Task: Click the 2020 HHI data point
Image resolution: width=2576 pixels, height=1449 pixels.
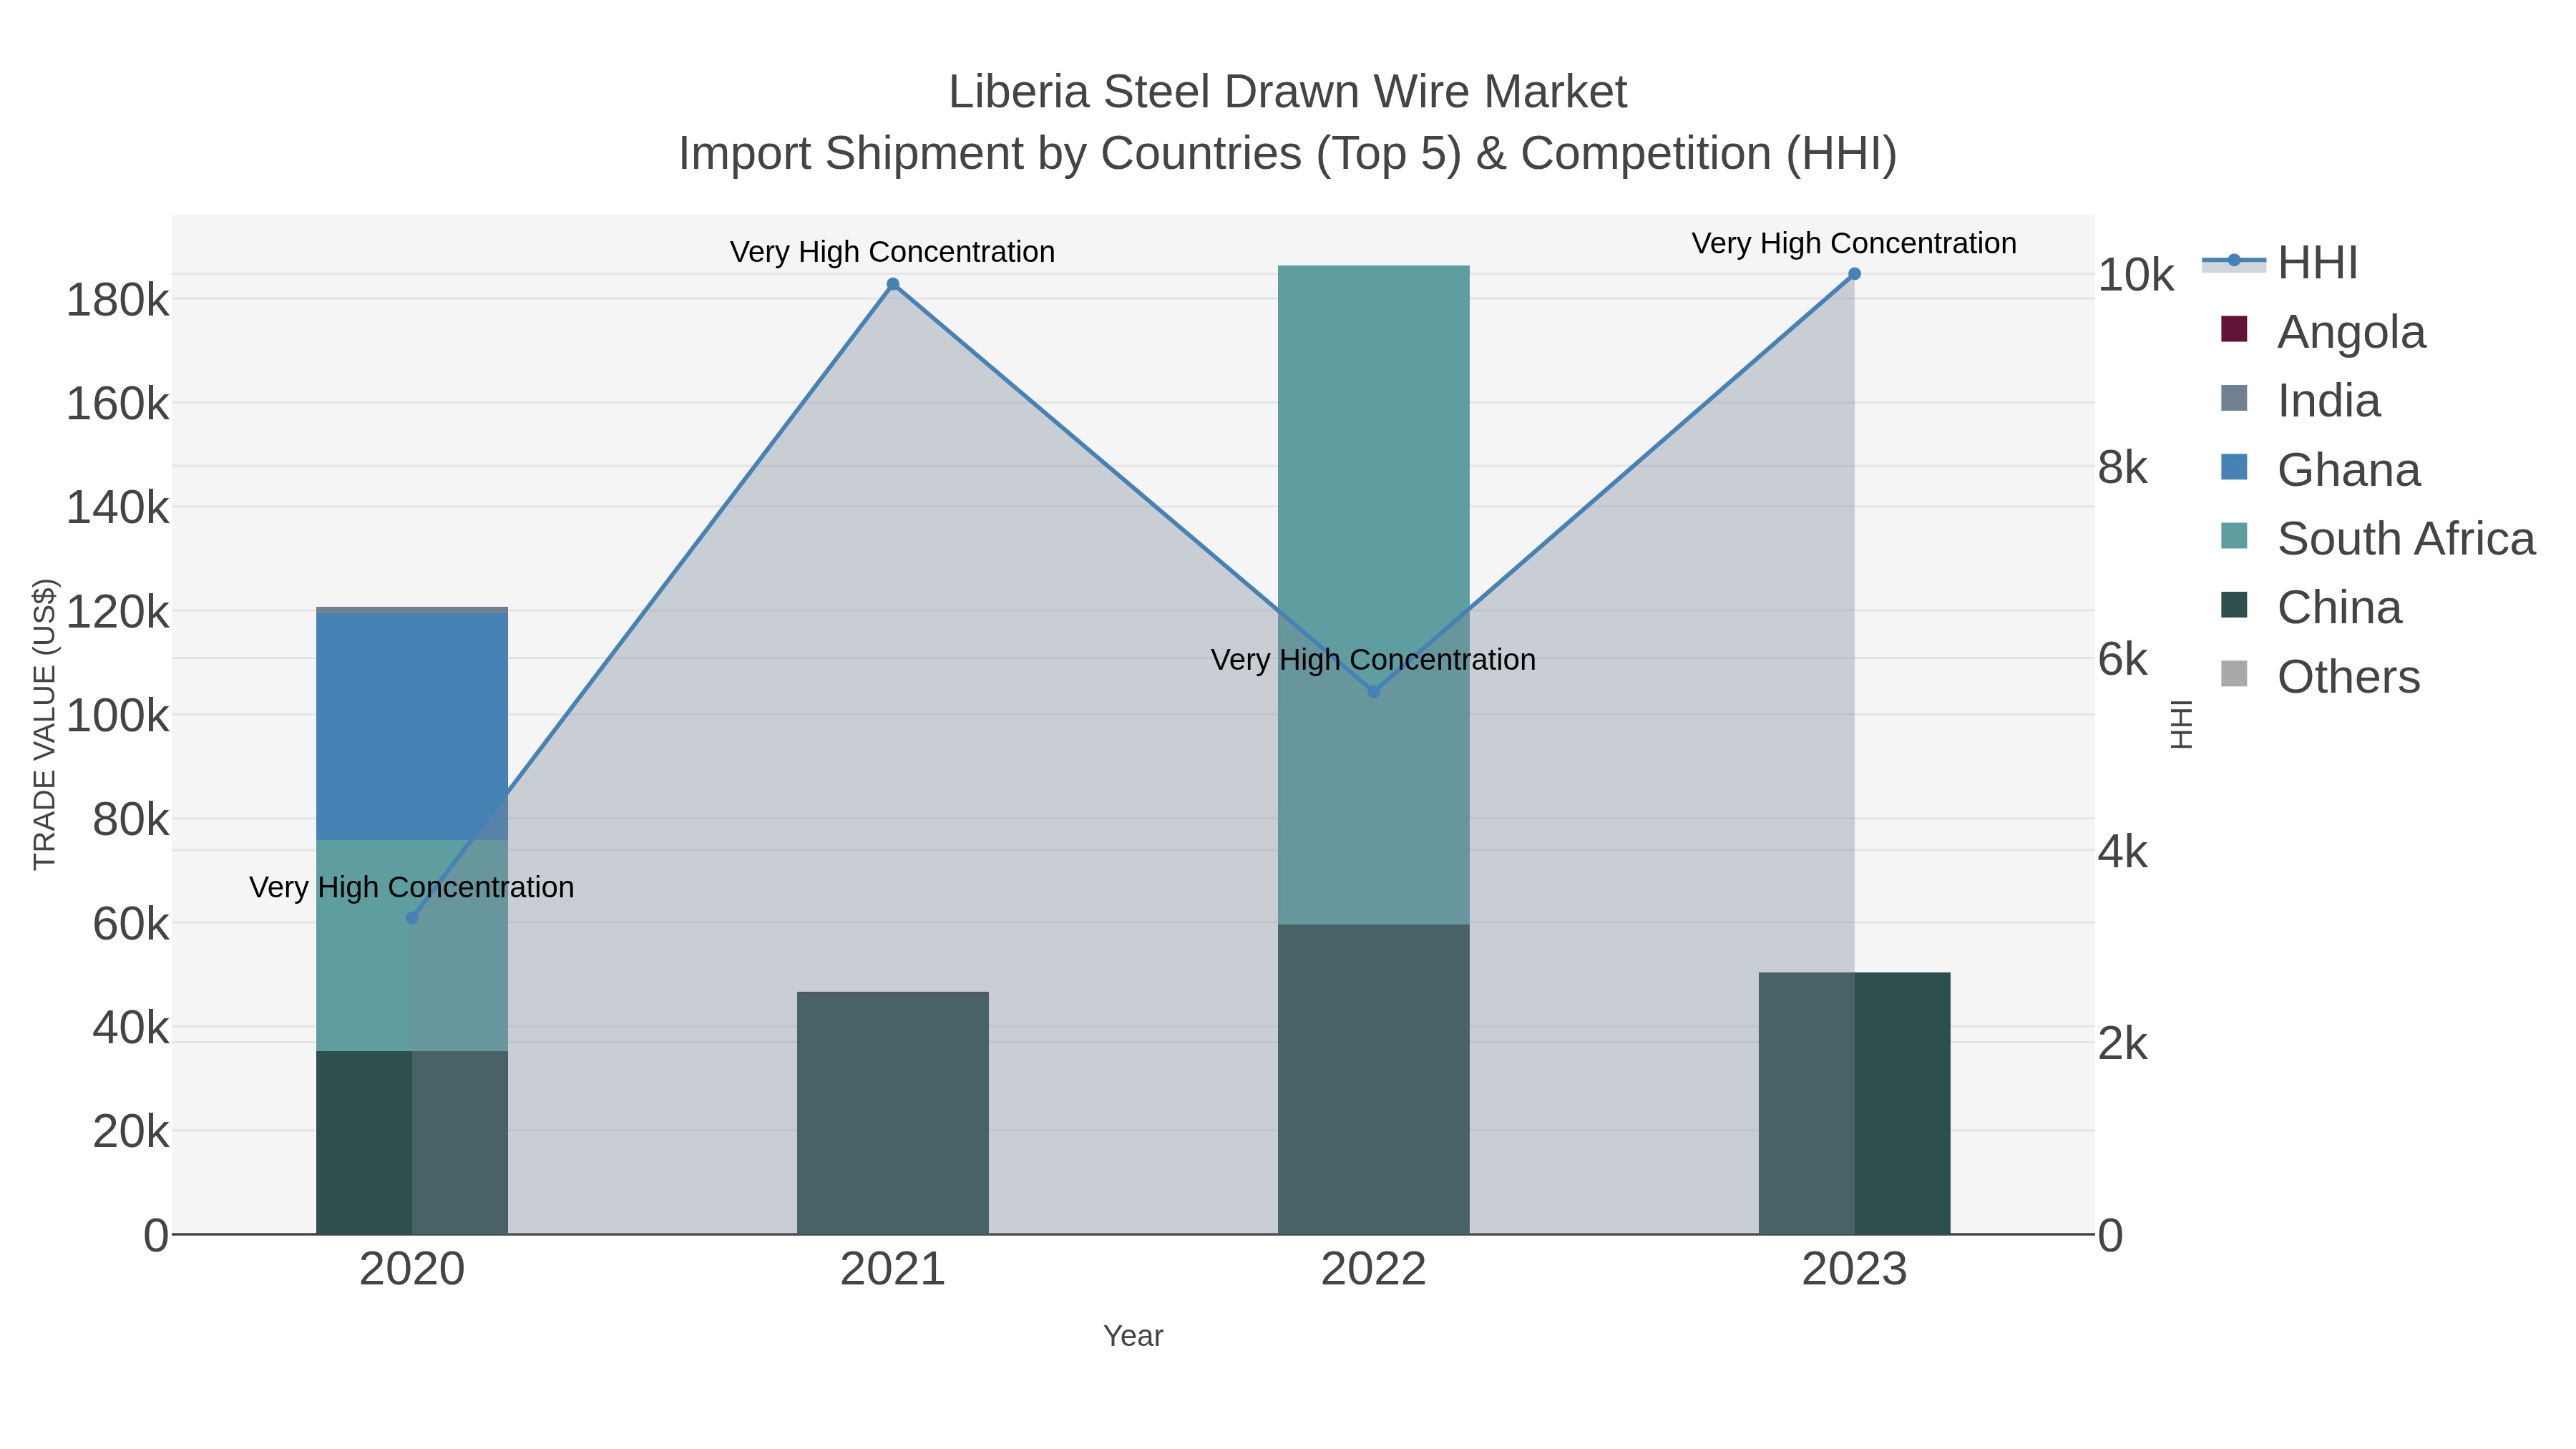Action: coord(412,918)
